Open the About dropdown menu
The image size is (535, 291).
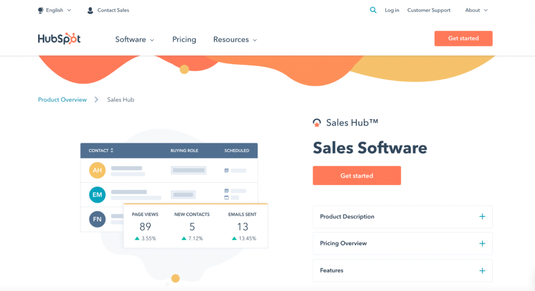476,10
